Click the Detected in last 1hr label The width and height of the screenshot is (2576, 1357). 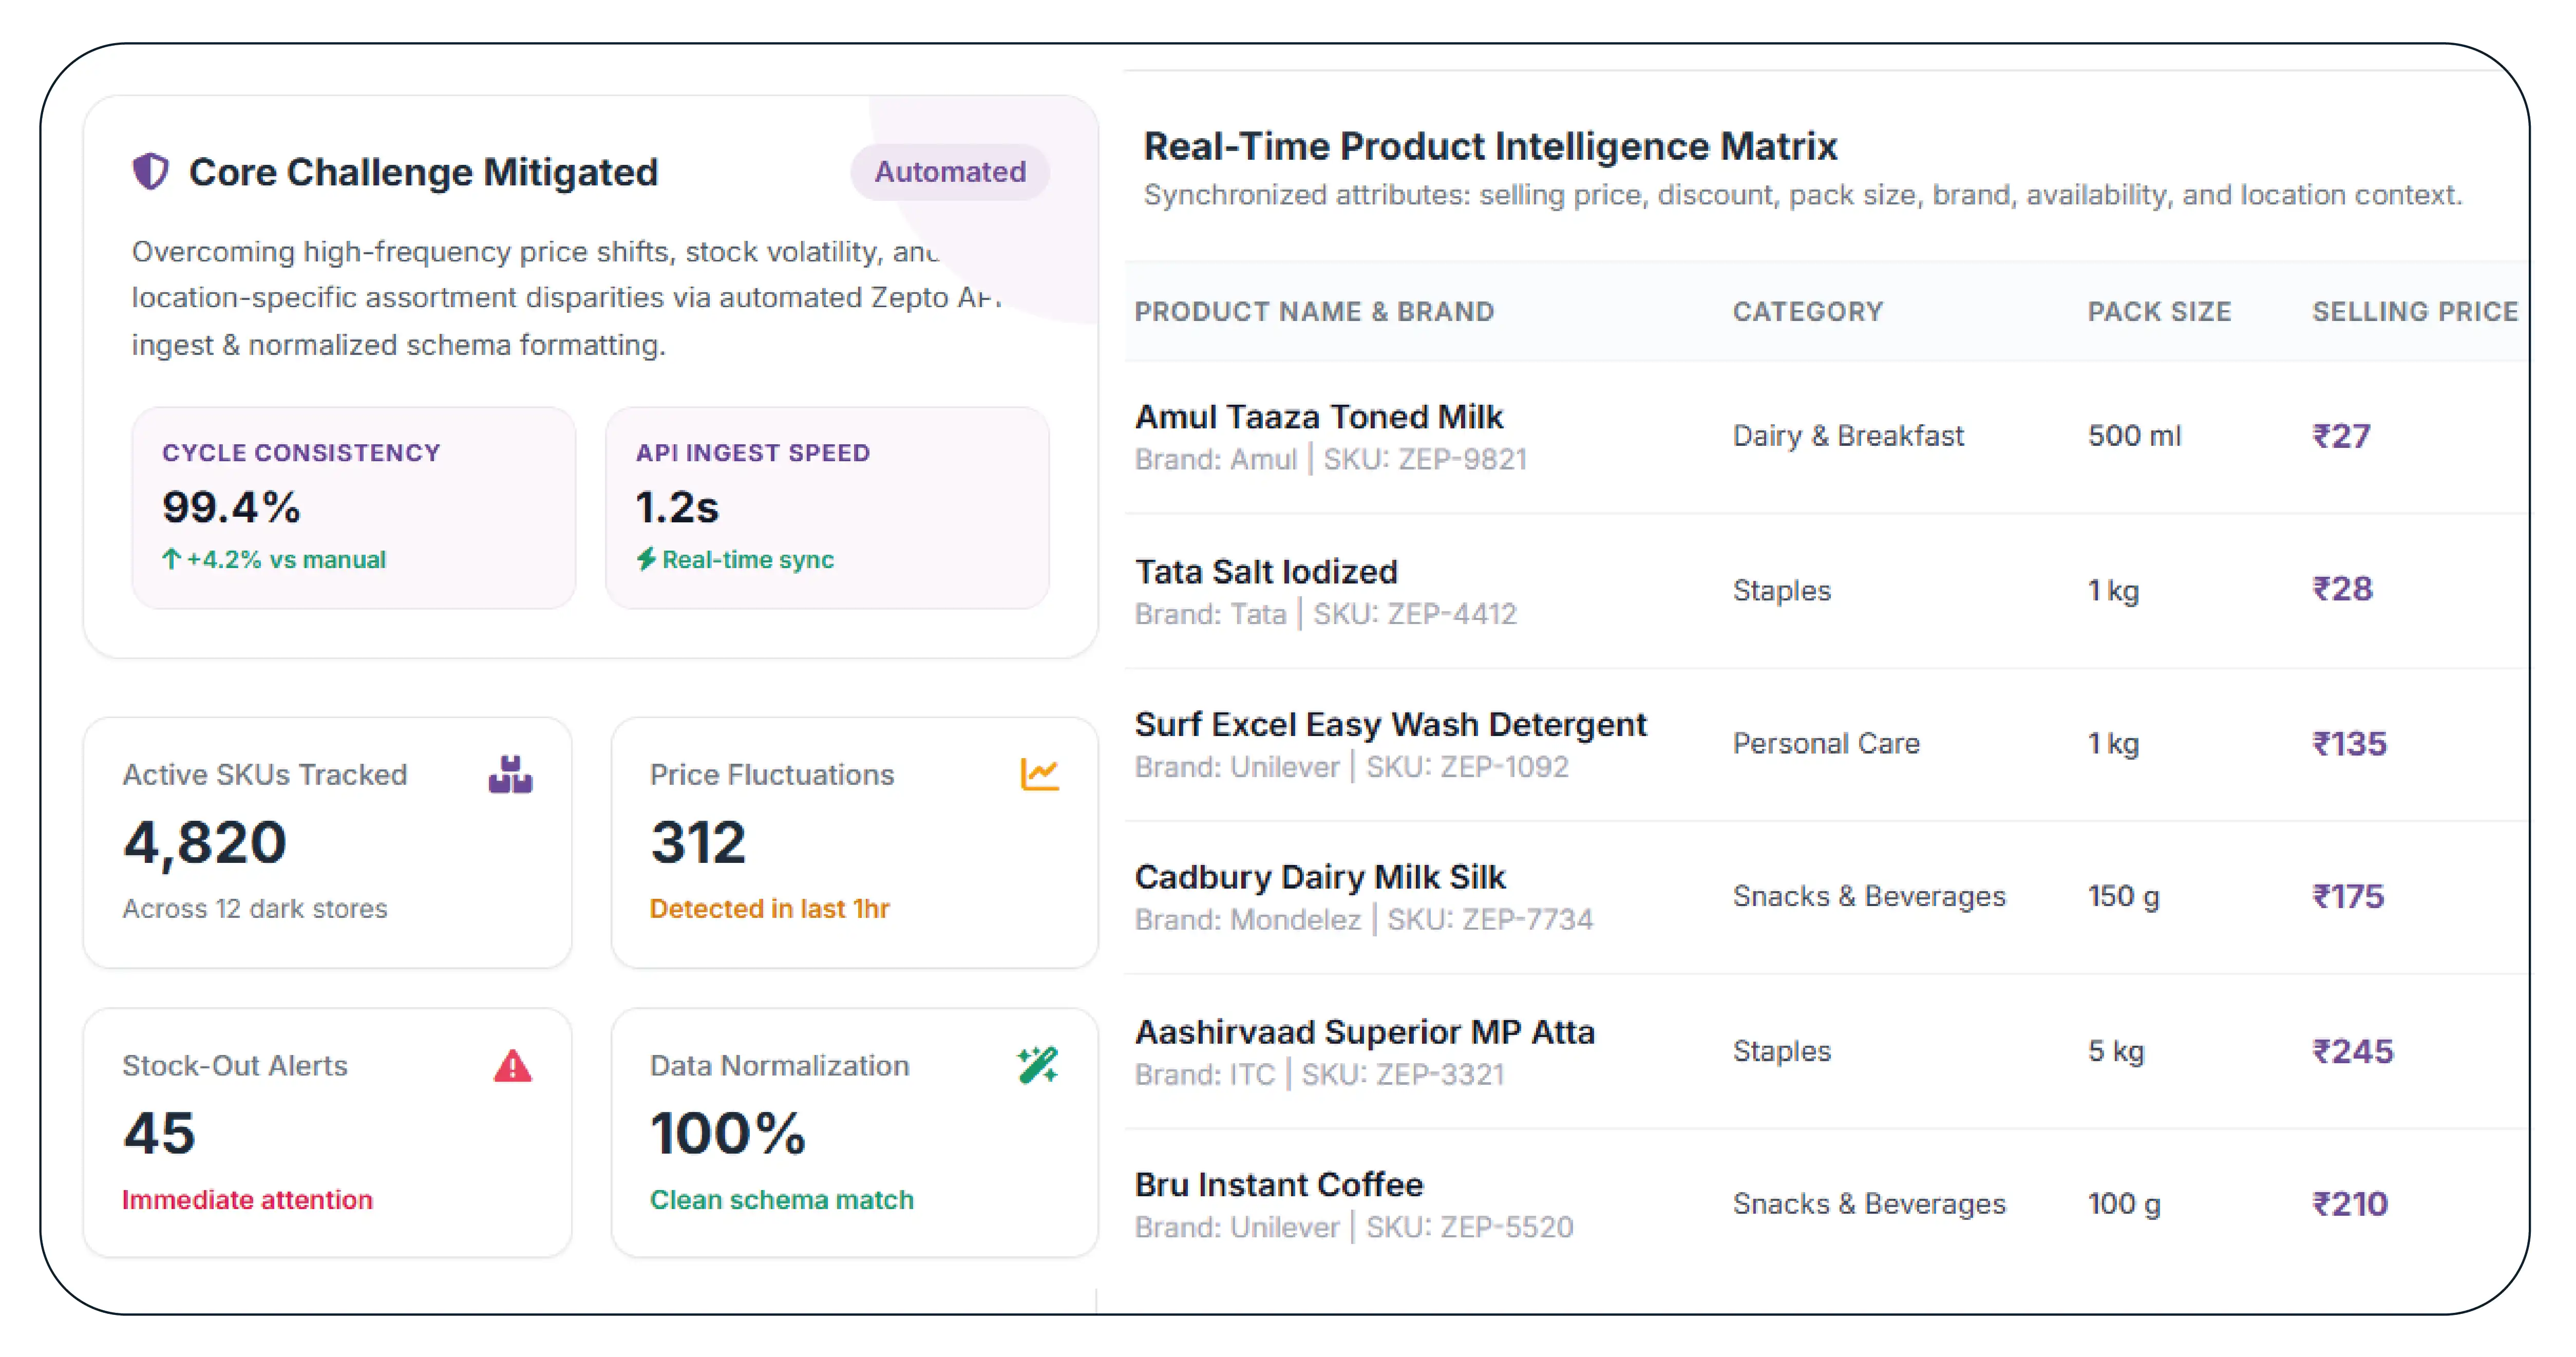(769, 908)
